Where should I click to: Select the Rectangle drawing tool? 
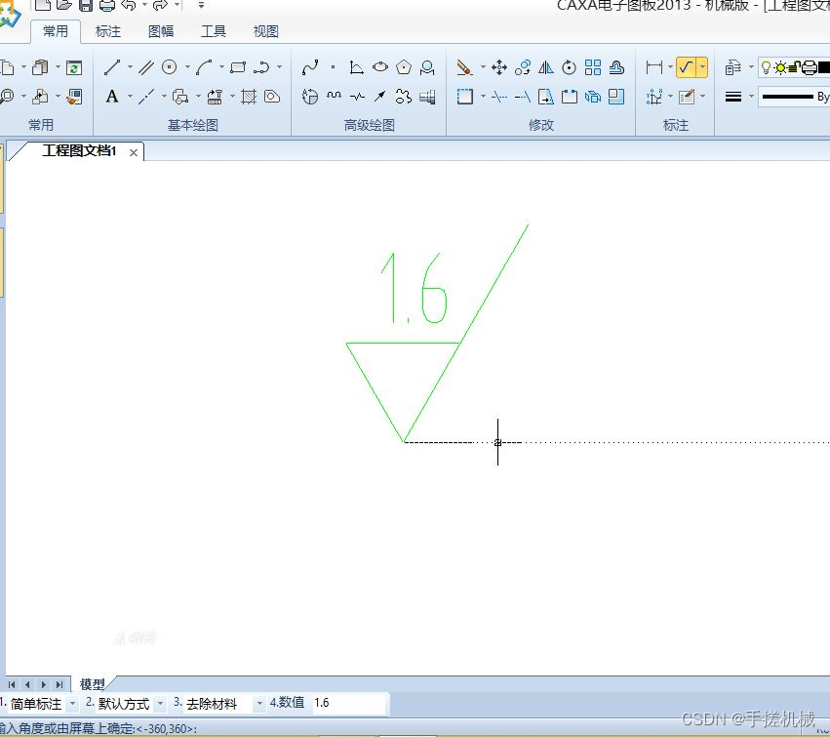click(238, 67)
